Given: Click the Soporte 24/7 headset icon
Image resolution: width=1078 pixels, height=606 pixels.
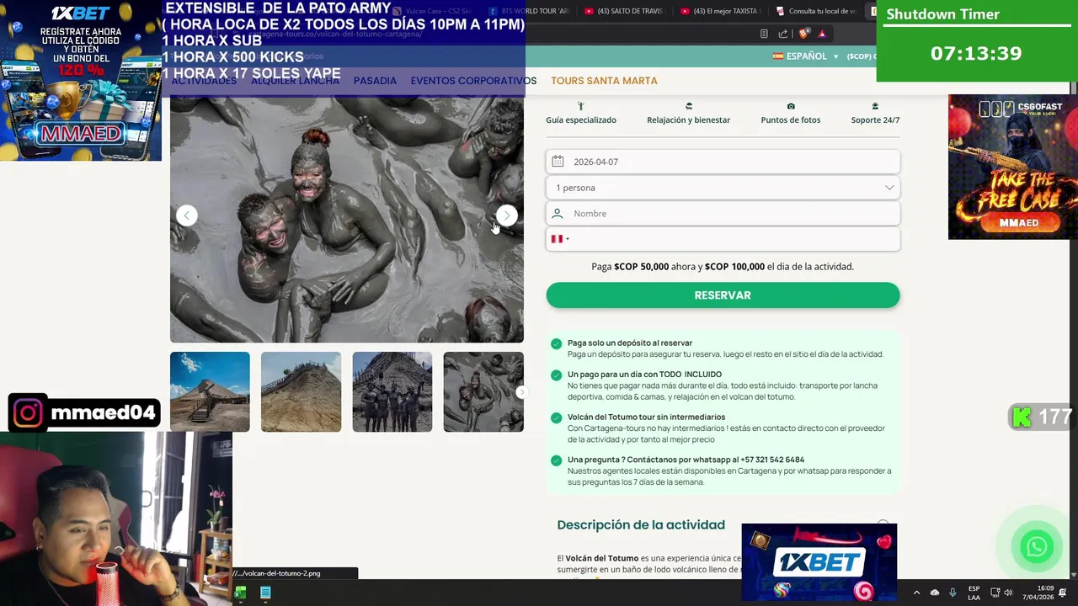Looking at the screenshot, I should coord(875,106).
